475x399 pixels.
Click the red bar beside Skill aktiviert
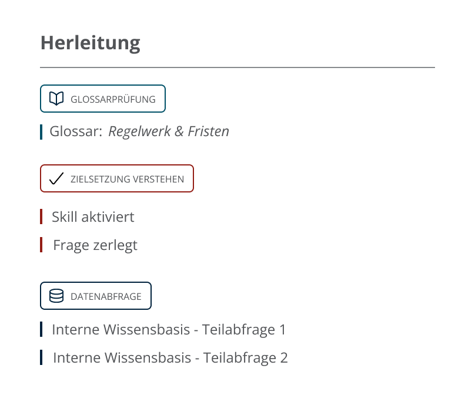41,217
